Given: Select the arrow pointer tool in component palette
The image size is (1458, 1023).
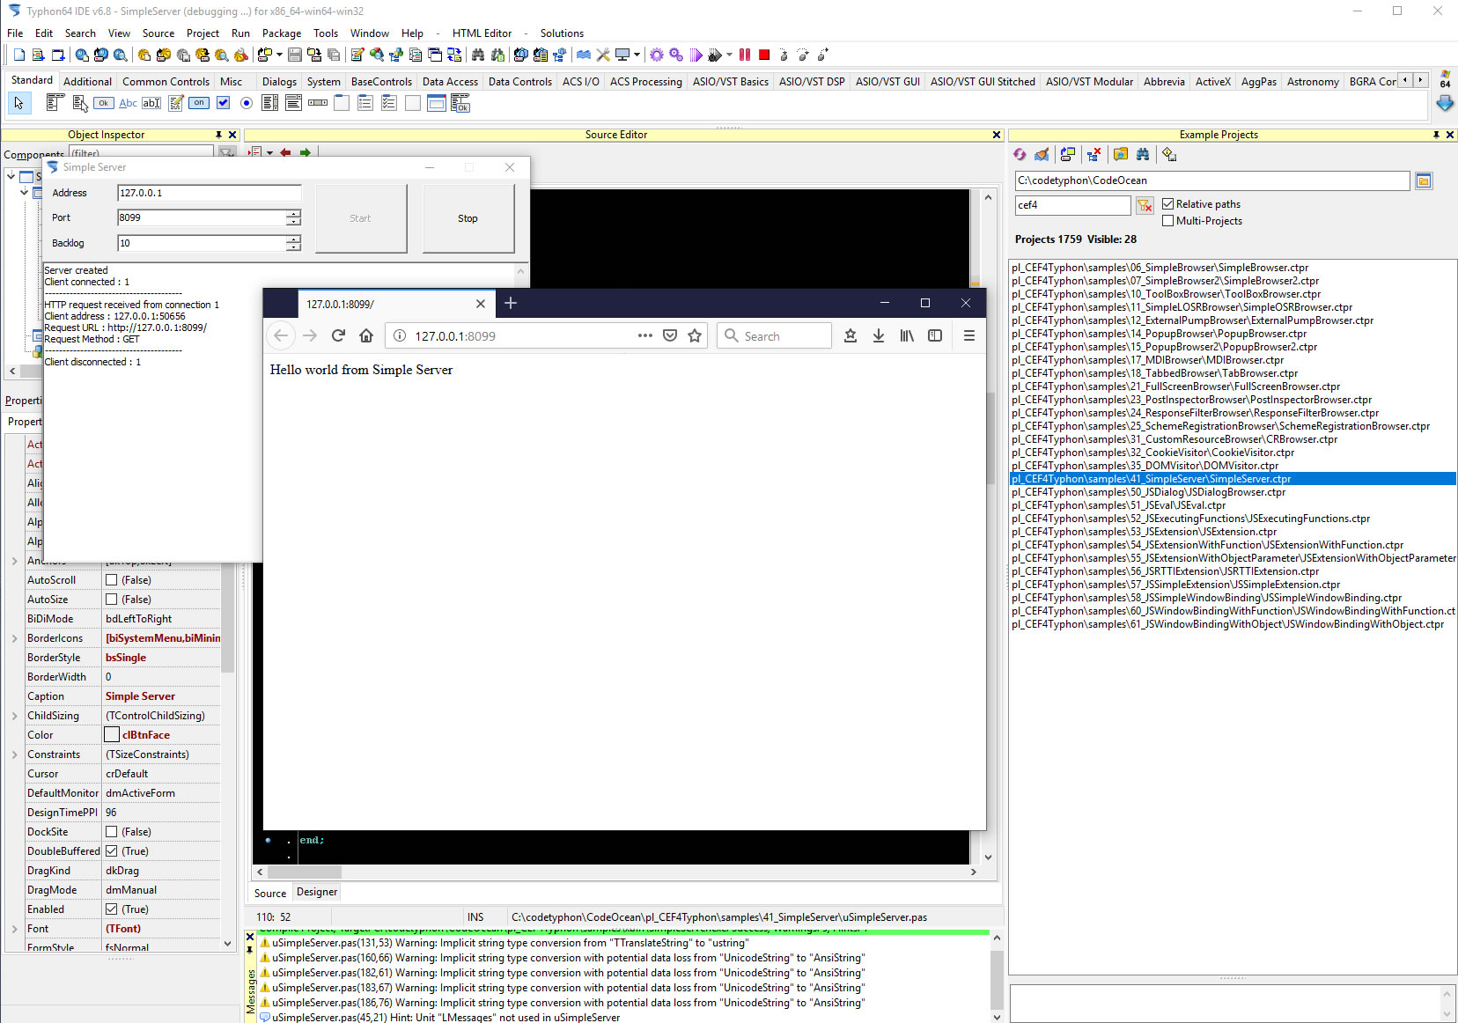Looking at the screenshot, I should click(18, 103).
